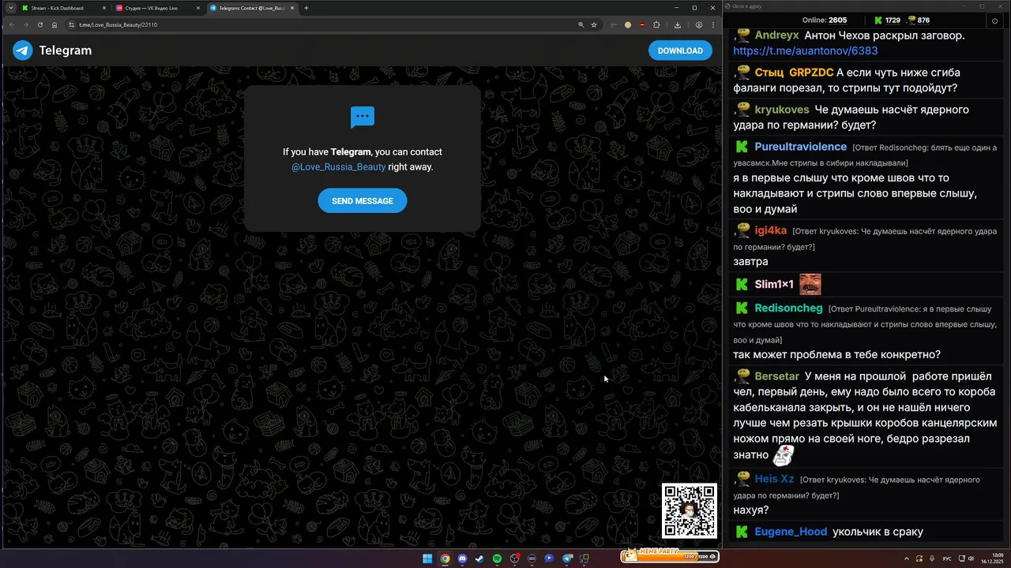Click username igi4ka in chat
The height and width of the screenshot is (568, 1011).
[x=771, y=230]
